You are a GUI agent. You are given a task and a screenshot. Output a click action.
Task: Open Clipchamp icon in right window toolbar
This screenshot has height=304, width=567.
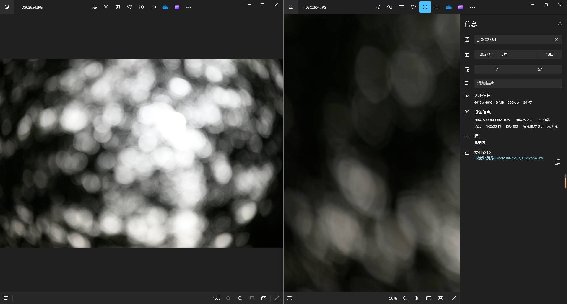coord(461,7)
